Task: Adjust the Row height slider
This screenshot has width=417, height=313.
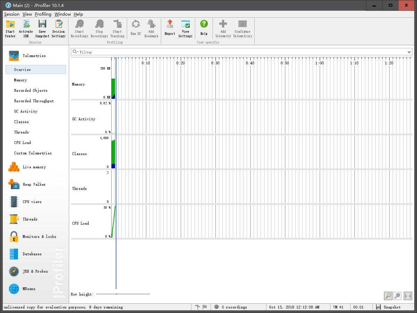Action: tap(123, 294)
